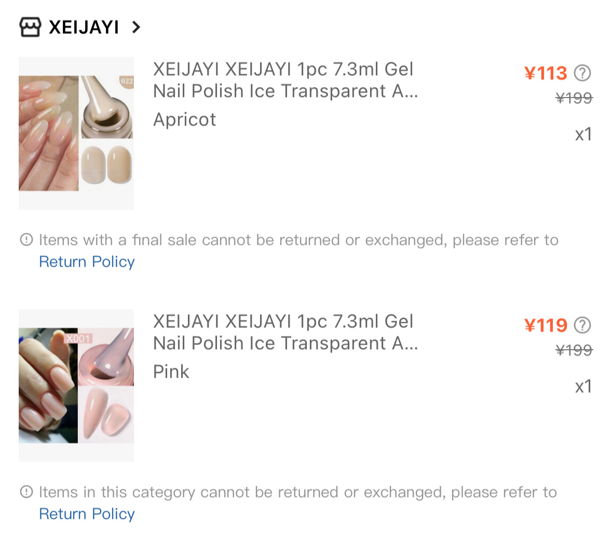Open the Apricot nail polish thumbnail
Image resolution: width=612 pixels, height=549 pixels.
click(76, 133)
